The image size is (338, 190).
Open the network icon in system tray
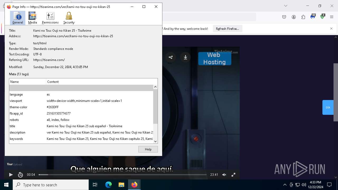click(x=298, y=185)
